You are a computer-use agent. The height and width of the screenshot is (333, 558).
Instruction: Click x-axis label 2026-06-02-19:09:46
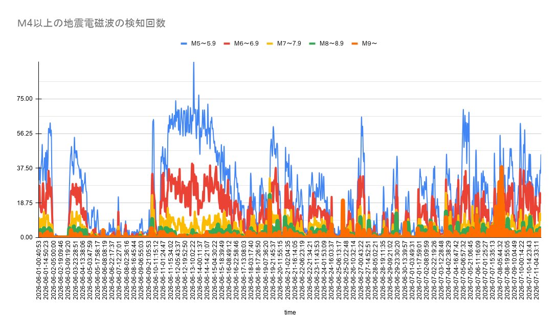[x=61, y=270]
